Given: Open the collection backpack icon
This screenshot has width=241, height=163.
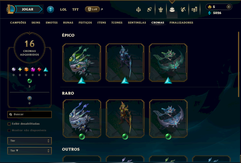Looking at the screenshot, I should click(172, 10).
